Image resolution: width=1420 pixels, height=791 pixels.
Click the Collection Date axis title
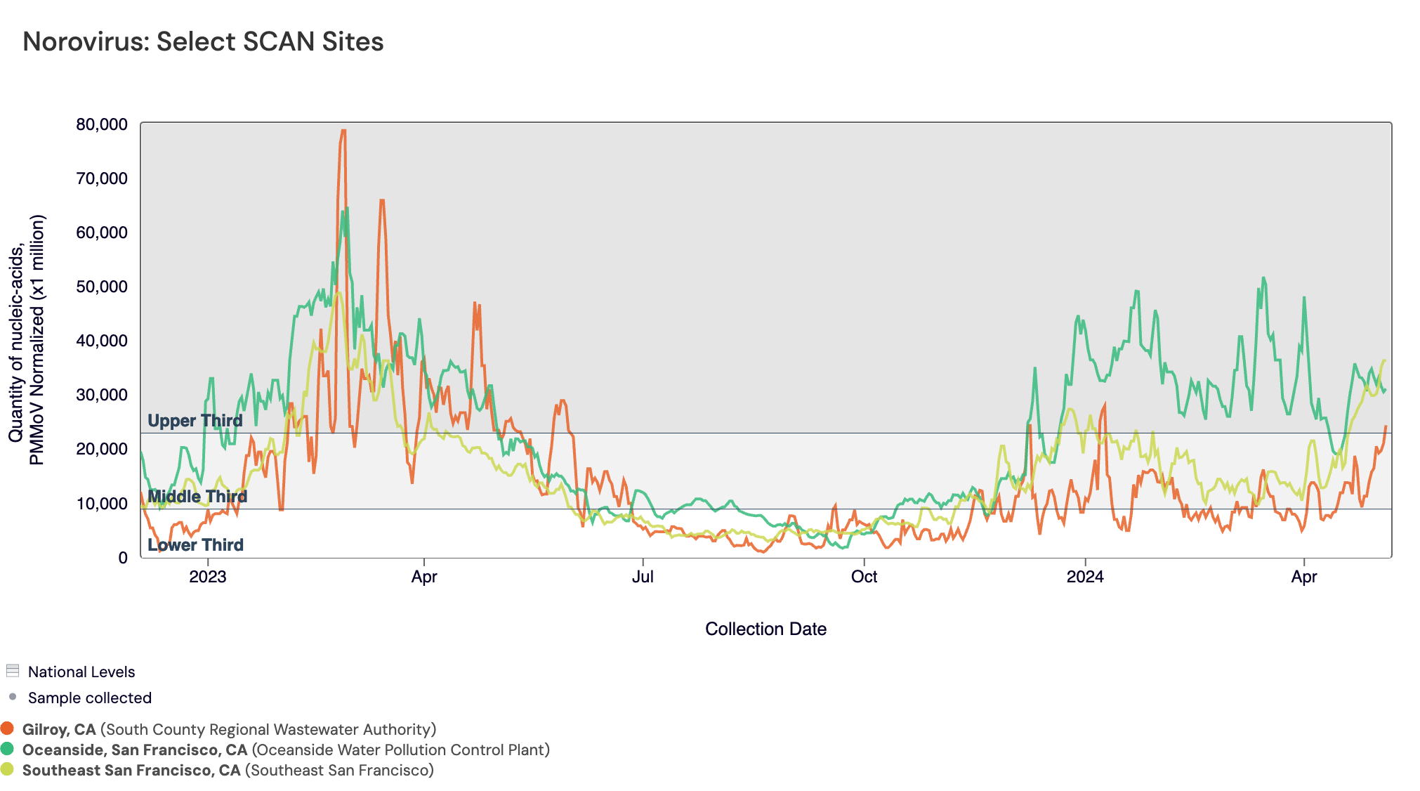pyautogui.click(x=765, y=629)
